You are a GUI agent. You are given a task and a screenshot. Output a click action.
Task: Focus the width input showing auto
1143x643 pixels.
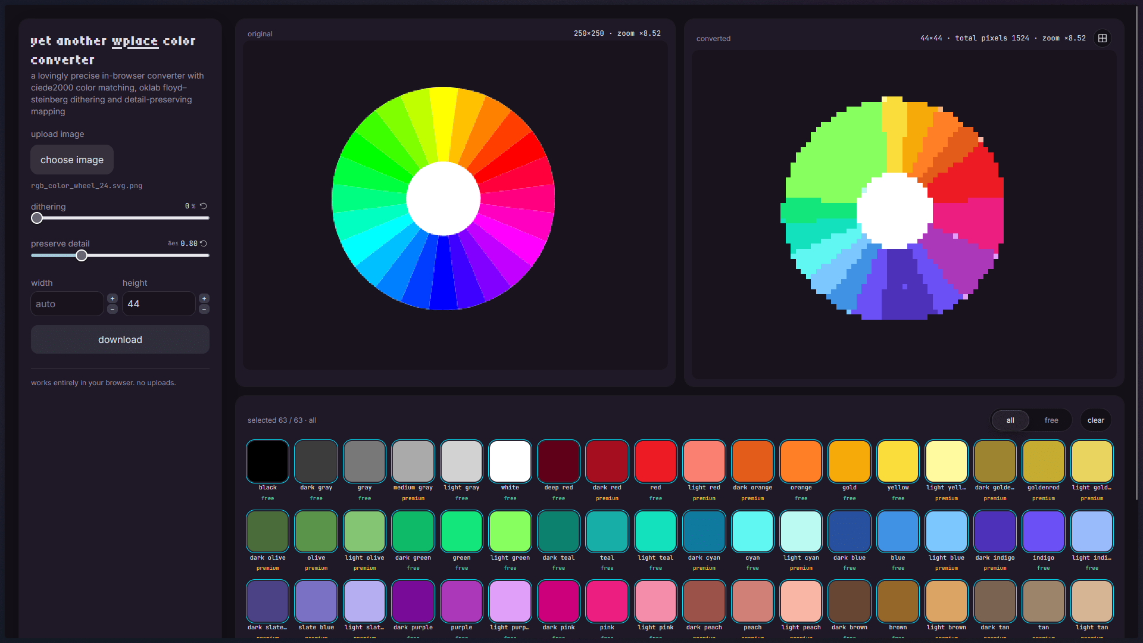click(x=66, y=304)
